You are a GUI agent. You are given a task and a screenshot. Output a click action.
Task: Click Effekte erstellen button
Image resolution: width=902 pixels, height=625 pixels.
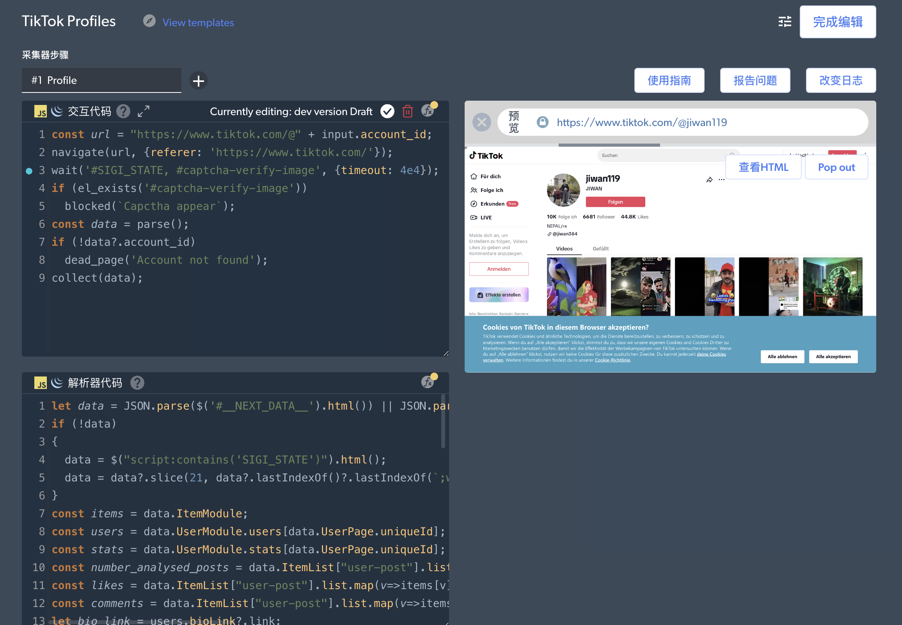(498, 295)
